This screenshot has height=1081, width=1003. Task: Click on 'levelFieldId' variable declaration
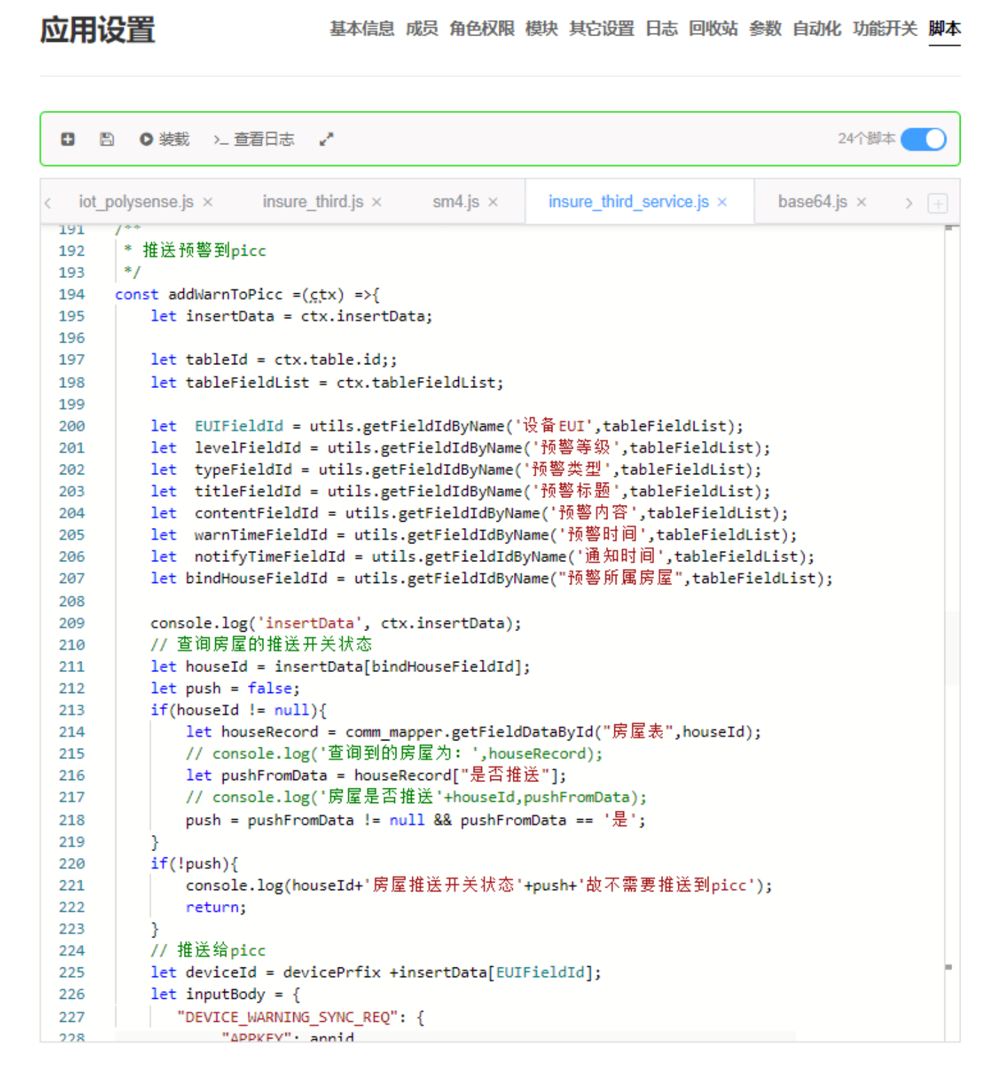coord(247,448)
